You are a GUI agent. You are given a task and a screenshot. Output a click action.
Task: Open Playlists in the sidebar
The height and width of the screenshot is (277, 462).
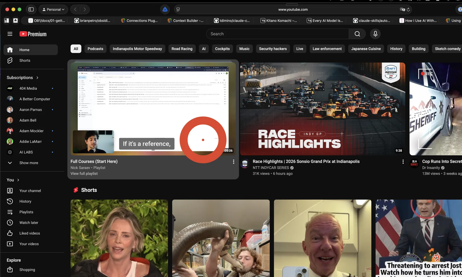click(x=31, y=212)
